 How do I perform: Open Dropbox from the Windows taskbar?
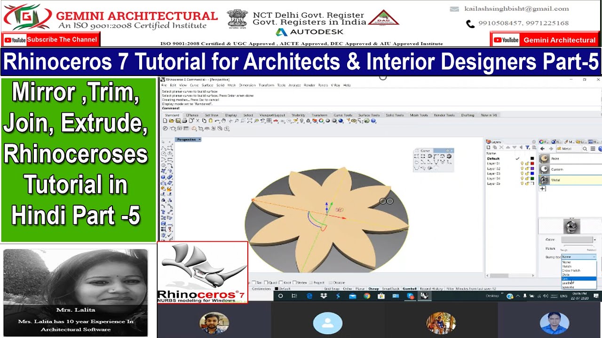[x=323, y=296]
